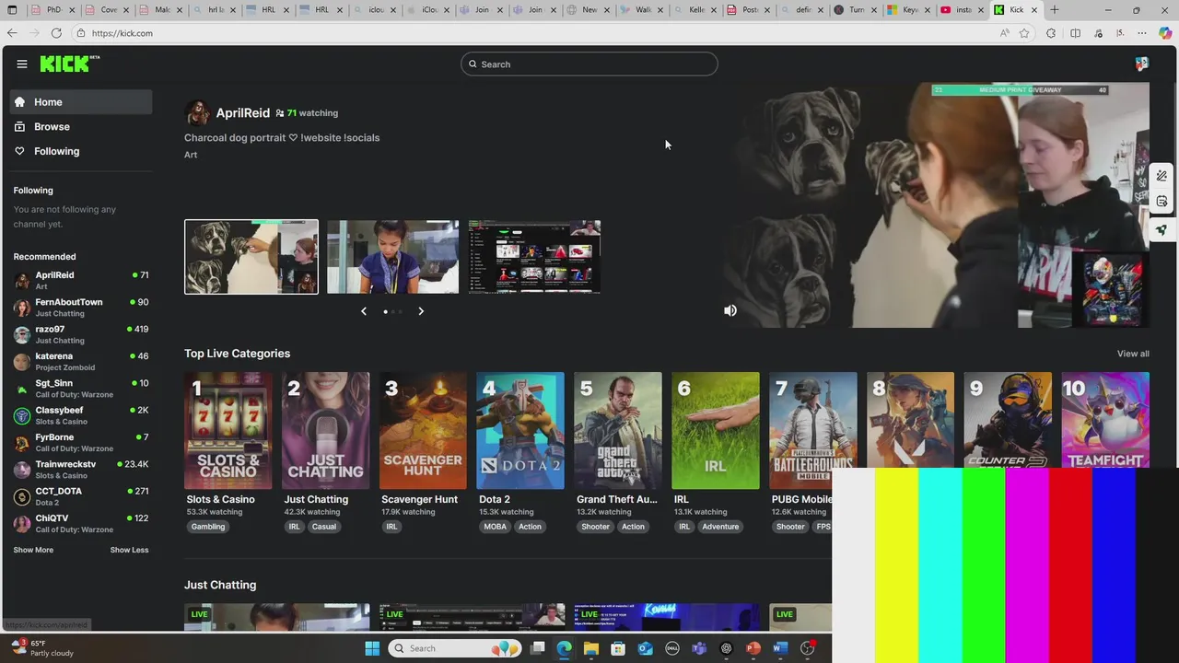Open katerena recommended channel
1179x663 pixels.
81,361
